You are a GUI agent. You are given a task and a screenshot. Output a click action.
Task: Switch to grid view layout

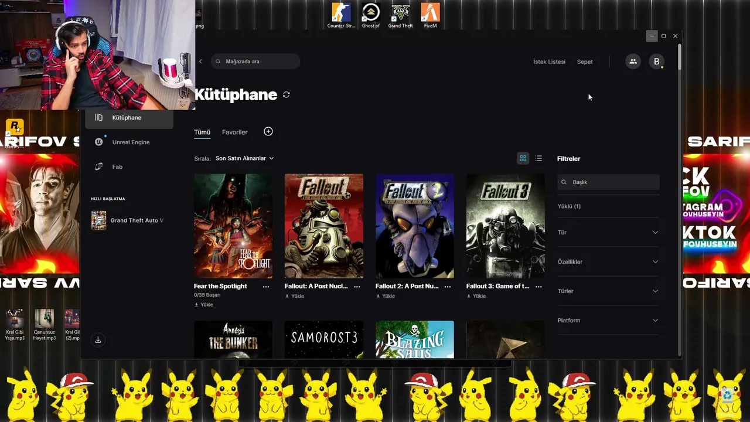(x=523, y=158)
